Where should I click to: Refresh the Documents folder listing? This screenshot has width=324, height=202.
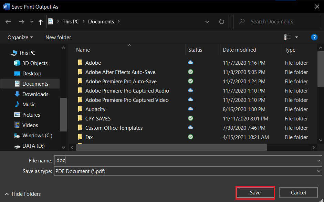[222, 22]
